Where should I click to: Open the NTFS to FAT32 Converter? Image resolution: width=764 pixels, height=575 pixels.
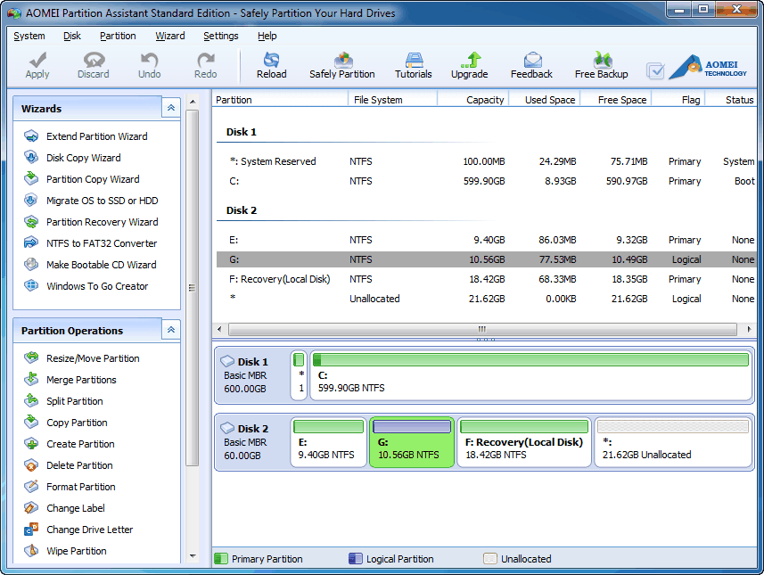[91, 243]
